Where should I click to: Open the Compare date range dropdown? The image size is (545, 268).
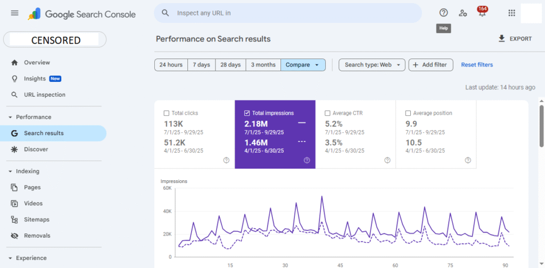[x=303, y=65]
